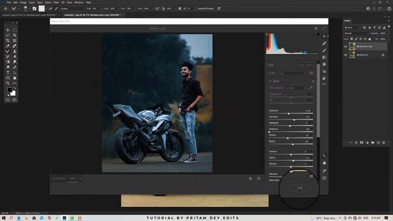Delete layer with trash icon

[383, 142]
